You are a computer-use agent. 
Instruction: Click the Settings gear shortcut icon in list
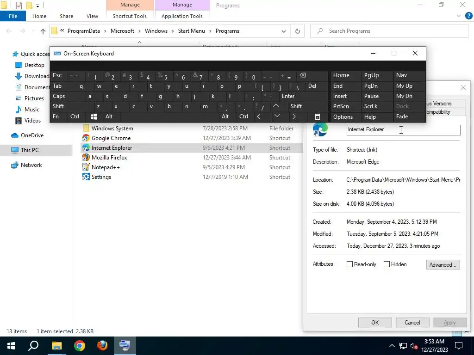[86, 177]
